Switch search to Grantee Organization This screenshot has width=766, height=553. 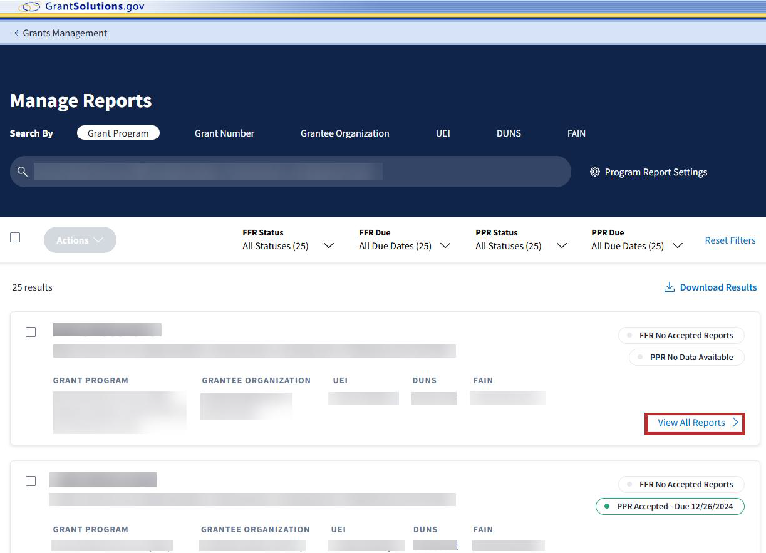coord(344,133)
